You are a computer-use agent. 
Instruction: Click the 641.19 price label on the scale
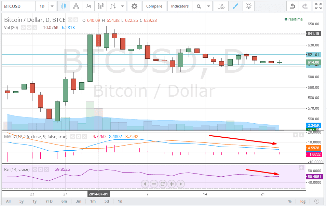(x=313, y=33)
